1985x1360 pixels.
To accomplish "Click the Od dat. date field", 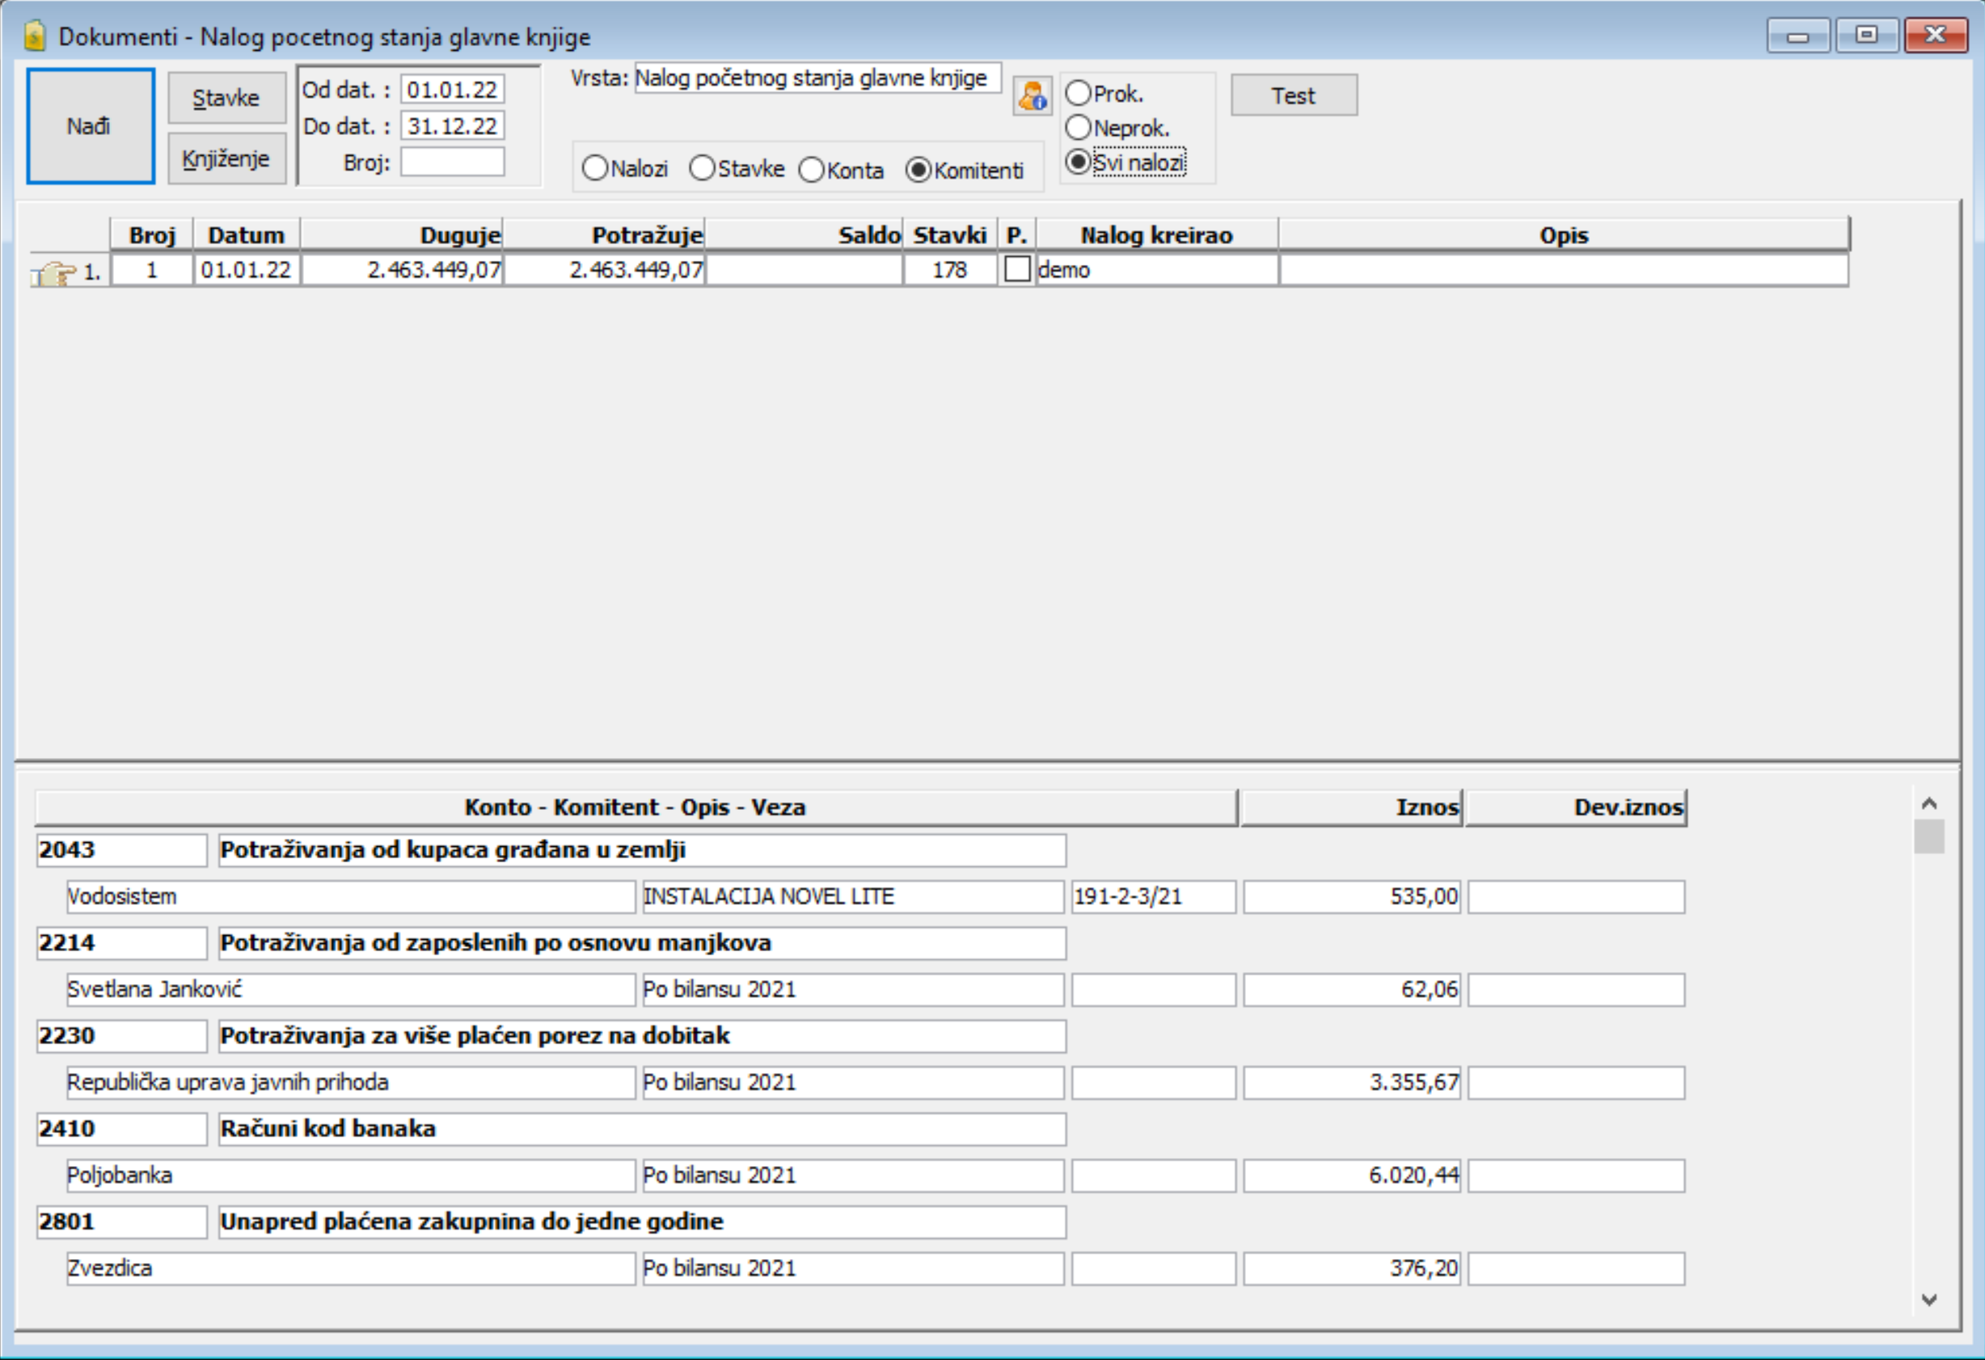I will click(x=452, y=90).
